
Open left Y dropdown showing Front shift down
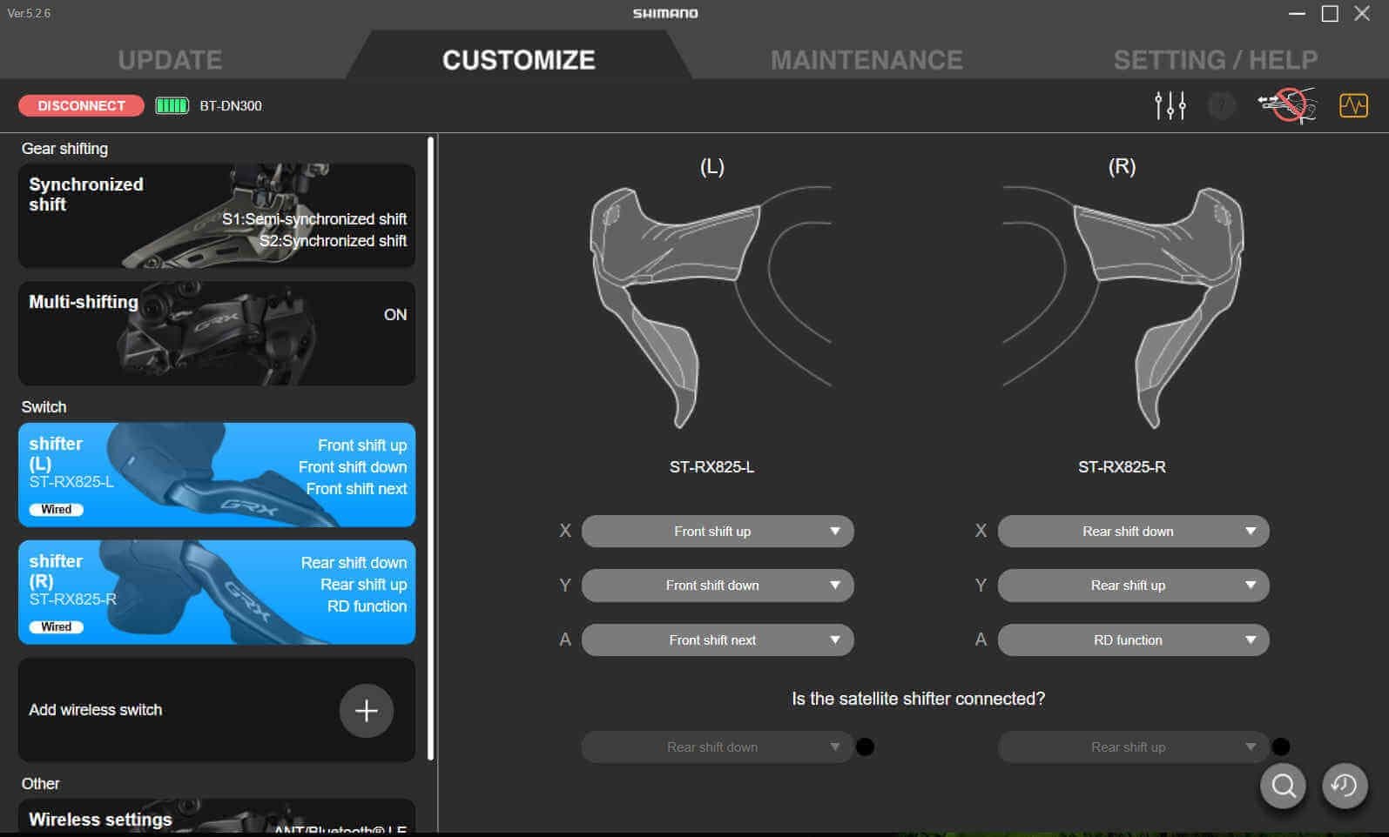(717, 586)
